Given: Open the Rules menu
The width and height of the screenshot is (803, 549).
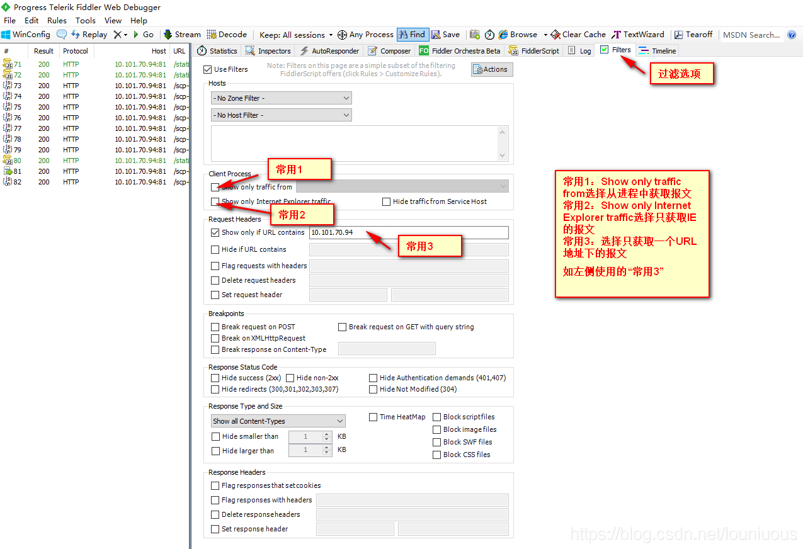Looking at the screenshot, I should click(x=57, y=20).
